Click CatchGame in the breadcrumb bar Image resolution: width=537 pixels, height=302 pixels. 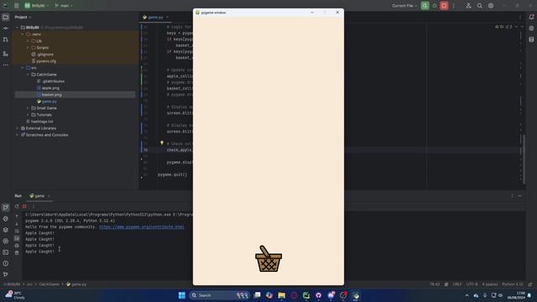pyautogui.click(x=49, y=284)
